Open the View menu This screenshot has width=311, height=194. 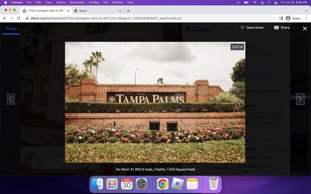48,3
